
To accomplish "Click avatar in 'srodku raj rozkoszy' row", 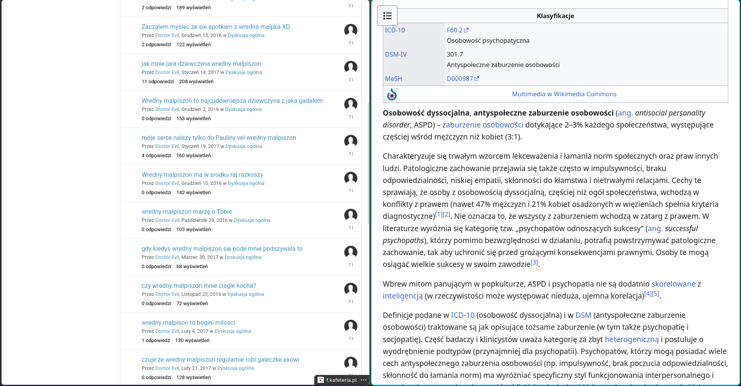I will click(351, 178).
